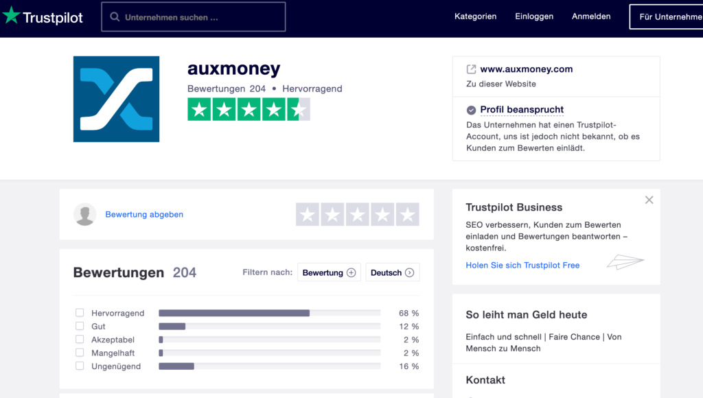
Task: Click Einloggen in the top navigation
Action: click(534, 16)
